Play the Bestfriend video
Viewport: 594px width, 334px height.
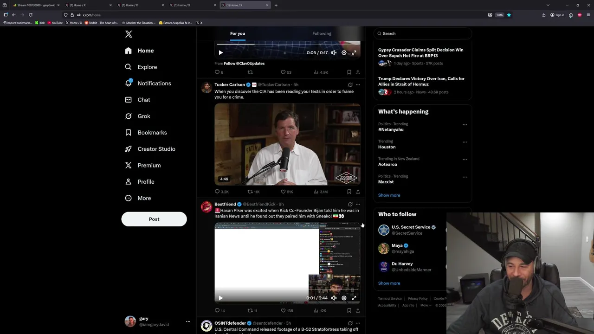[x=220, y=298]
